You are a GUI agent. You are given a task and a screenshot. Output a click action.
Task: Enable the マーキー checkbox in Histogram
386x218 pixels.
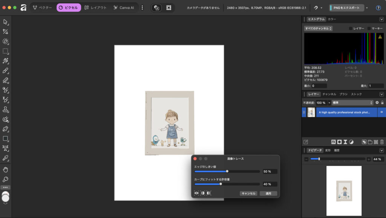[x=369, y=28]
